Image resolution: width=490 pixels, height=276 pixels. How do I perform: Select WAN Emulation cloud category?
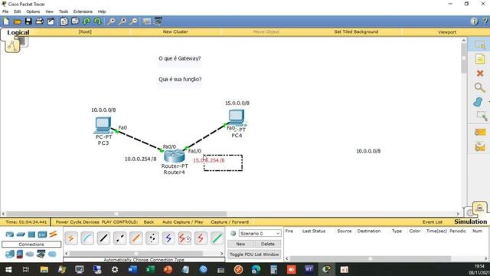30,254
